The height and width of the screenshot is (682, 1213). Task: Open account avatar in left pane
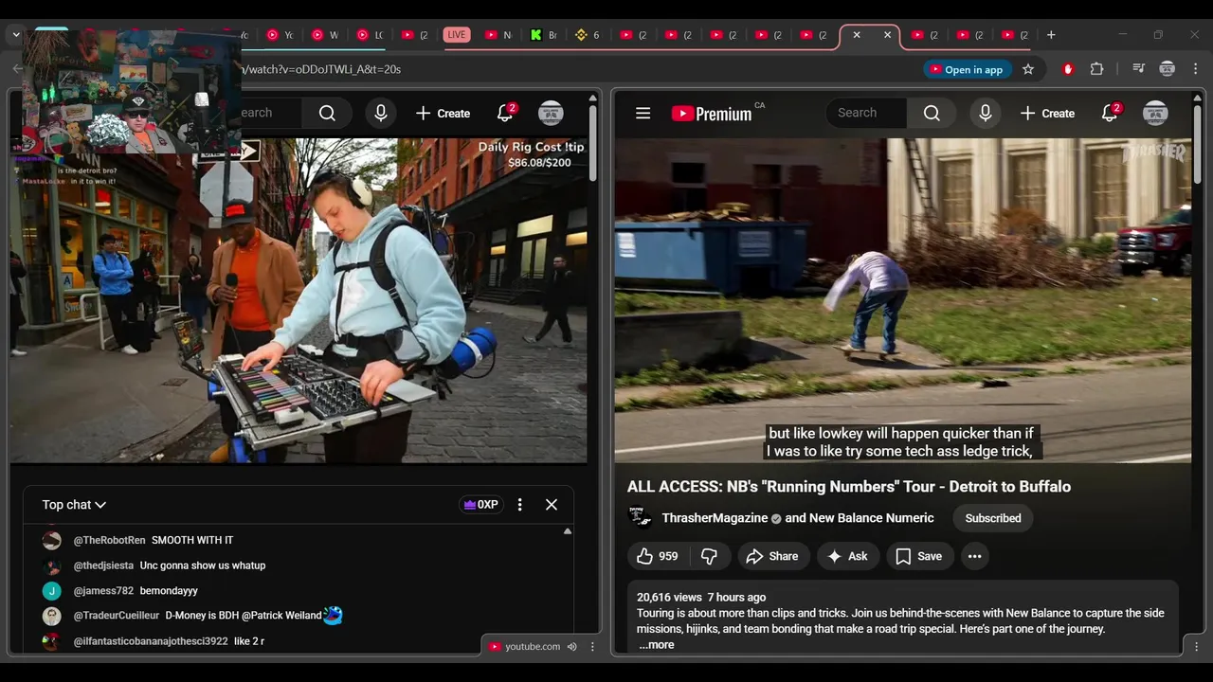click(x=551, y=114)
